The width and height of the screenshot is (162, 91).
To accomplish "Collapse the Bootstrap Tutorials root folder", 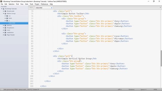I will tap(2, 9).
